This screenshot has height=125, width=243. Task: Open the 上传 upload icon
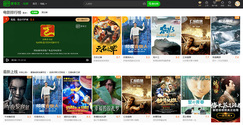pyautogui.click(x=207, y=4)
